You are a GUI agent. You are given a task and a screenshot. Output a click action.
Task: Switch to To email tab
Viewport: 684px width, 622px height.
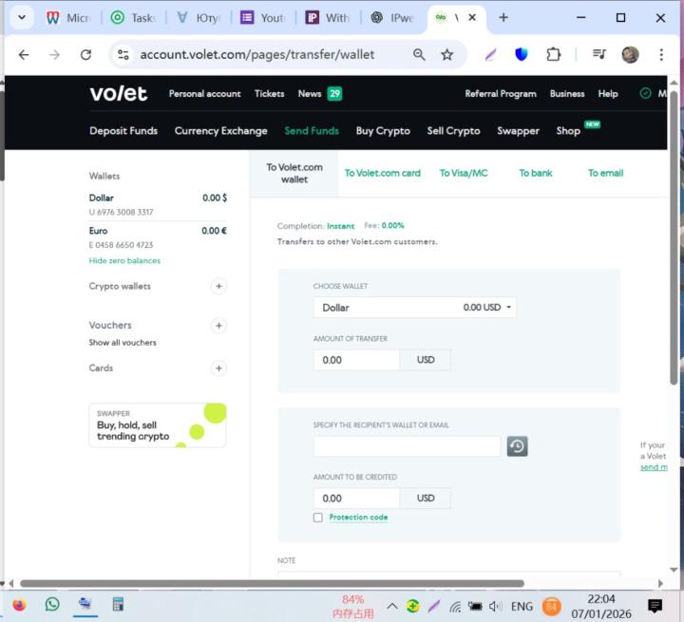(x=605, y=173)
